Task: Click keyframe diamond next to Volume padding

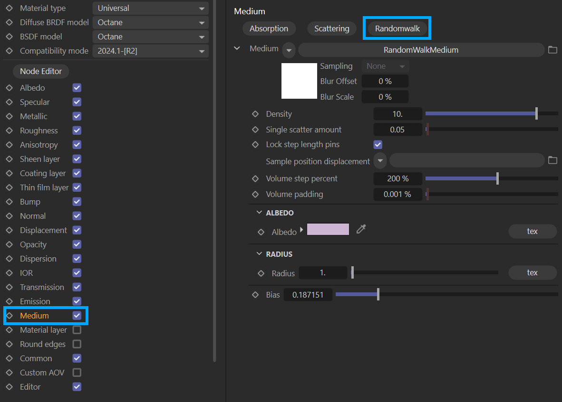Action: tap(255, 194)
